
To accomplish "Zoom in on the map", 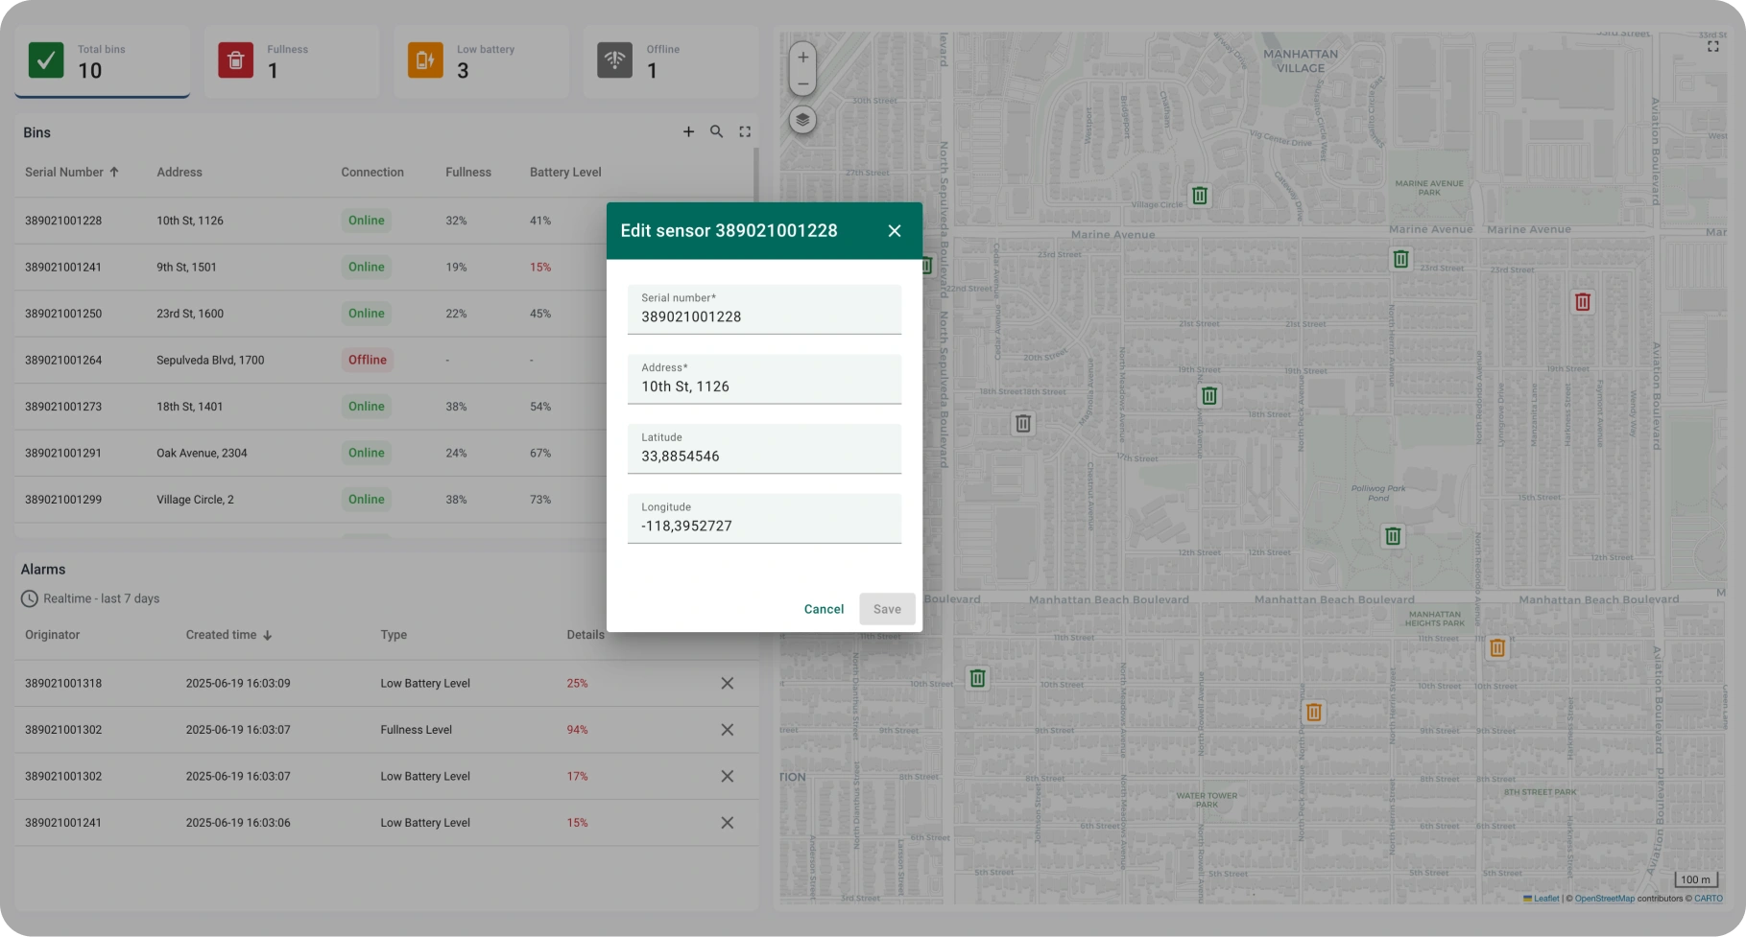I will point(801,57).
